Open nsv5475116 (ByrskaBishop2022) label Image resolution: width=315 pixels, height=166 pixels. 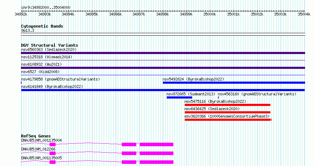pos(215,101)
